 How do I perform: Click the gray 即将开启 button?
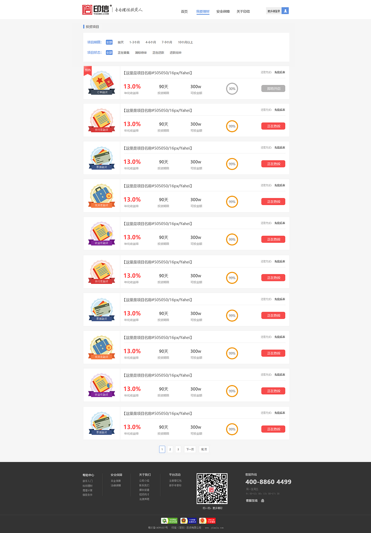pos(273,88)
